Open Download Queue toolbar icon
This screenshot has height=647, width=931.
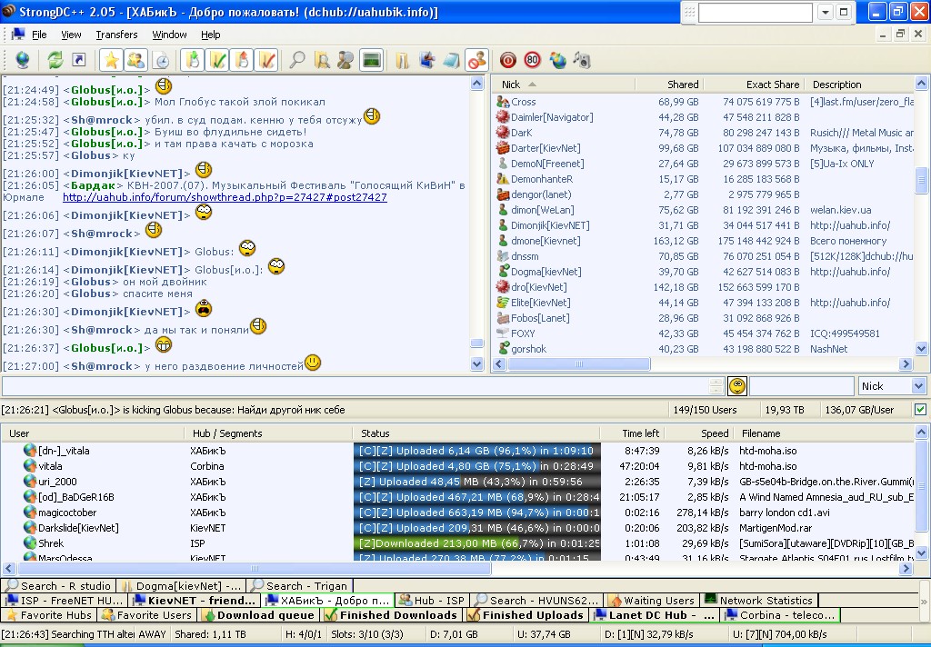[x=193, y=60]
